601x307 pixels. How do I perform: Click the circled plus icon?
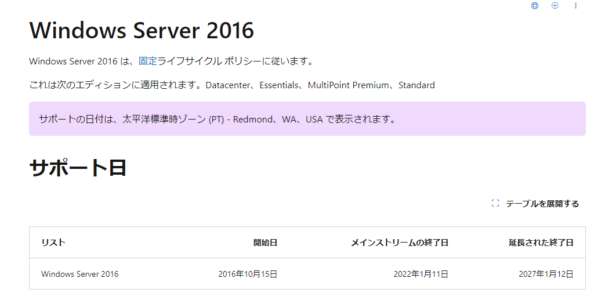pos(555,5)
